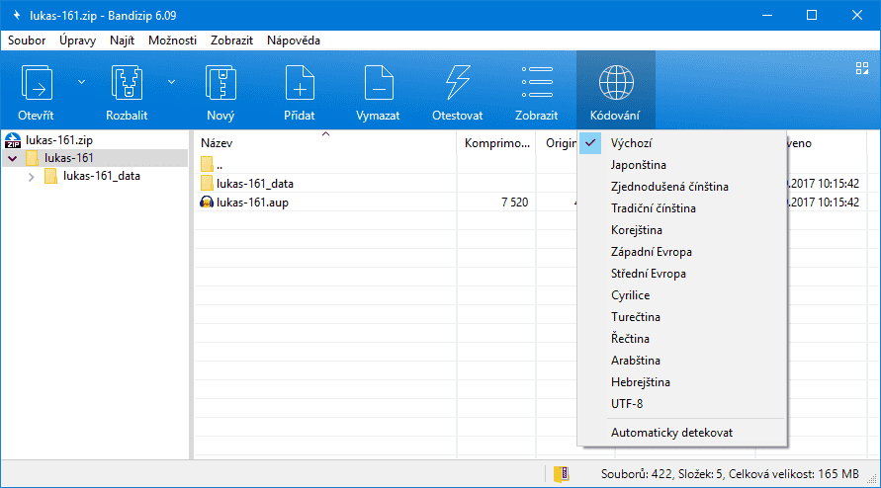Screen dimensions: 881x488
Task: Click the Kódování globe icon
Action: point(616,83)
